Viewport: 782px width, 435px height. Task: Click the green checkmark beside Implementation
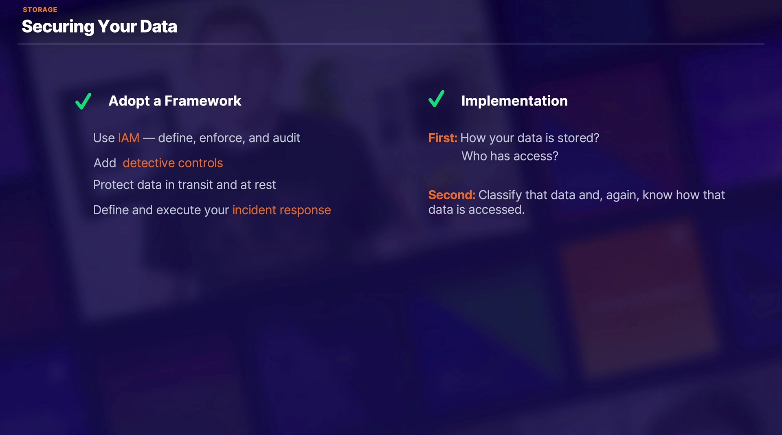(x=436, y=99)
